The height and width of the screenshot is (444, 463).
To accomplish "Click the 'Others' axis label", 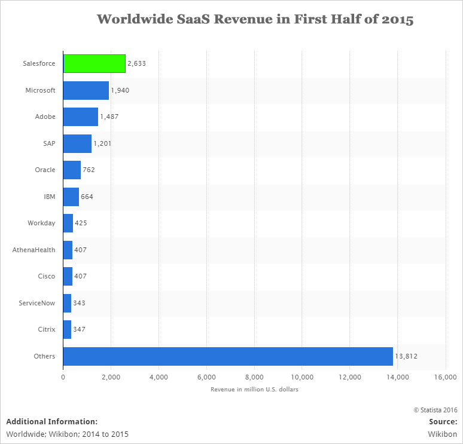I will [44, 356].
